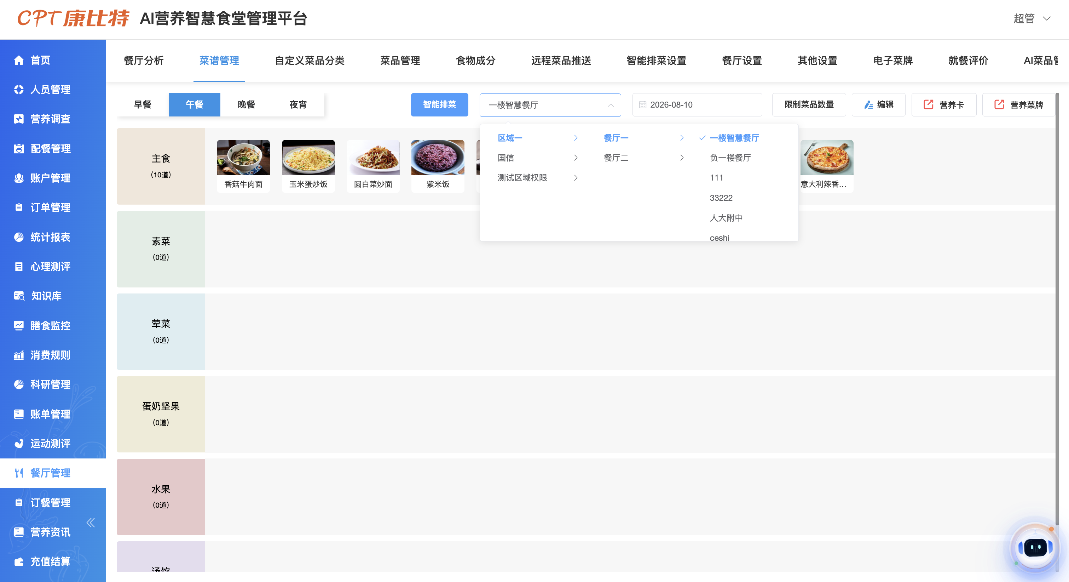Click the 素菜 (0道) category block

click(161, 249)
